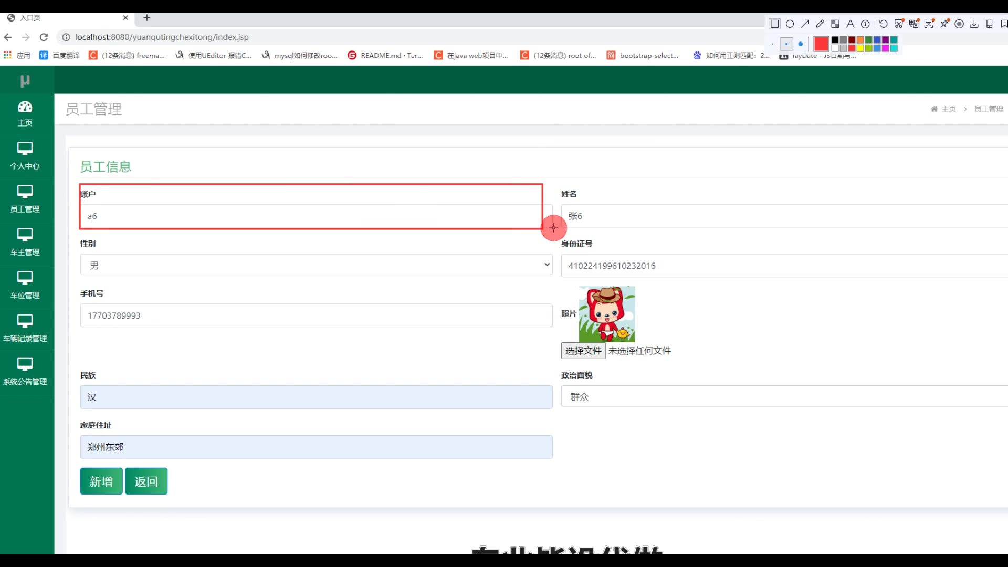Image resolution: width=1008 pixels, height=567 pixels.
Task: Click the undo annotation icon
Action: click(884, 24)
